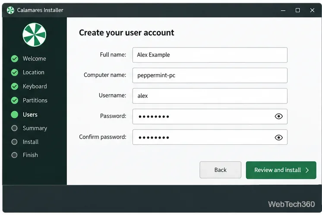322x215 pixels.
Task: Open the Keyboard step in sidebar
Action: 35,86
